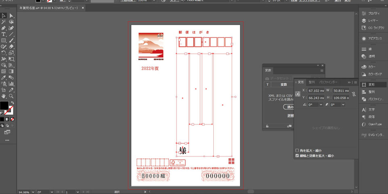Click the X position input field

[316, 91]
